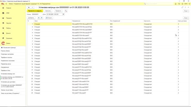Open the Delans section

tap(8, 43)
